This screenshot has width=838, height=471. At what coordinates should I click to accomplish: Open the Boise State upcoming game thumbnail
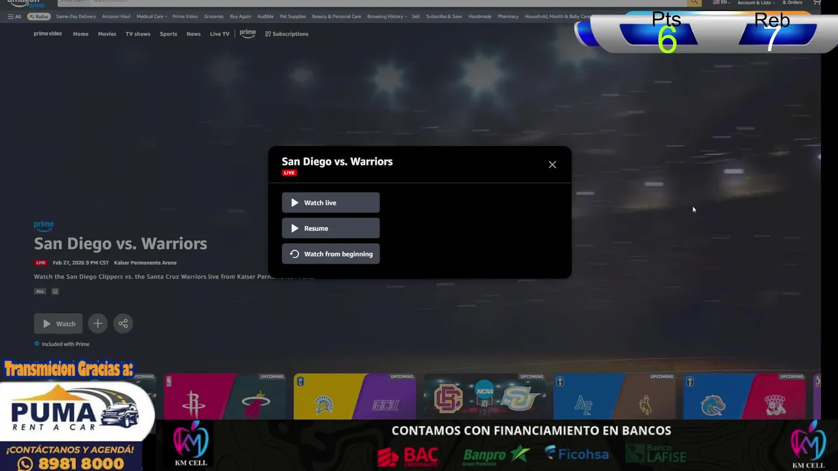click(x=744, y=396)
